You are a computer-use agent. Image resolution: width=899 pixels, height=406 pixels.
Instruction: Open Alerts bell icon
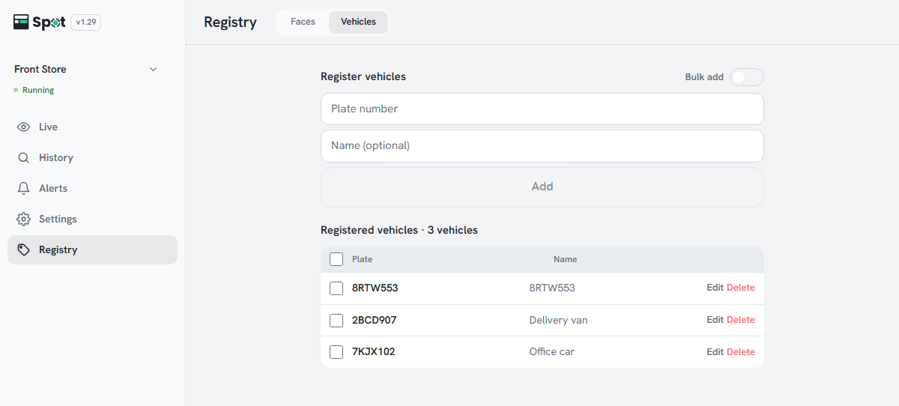pos(24,189)
